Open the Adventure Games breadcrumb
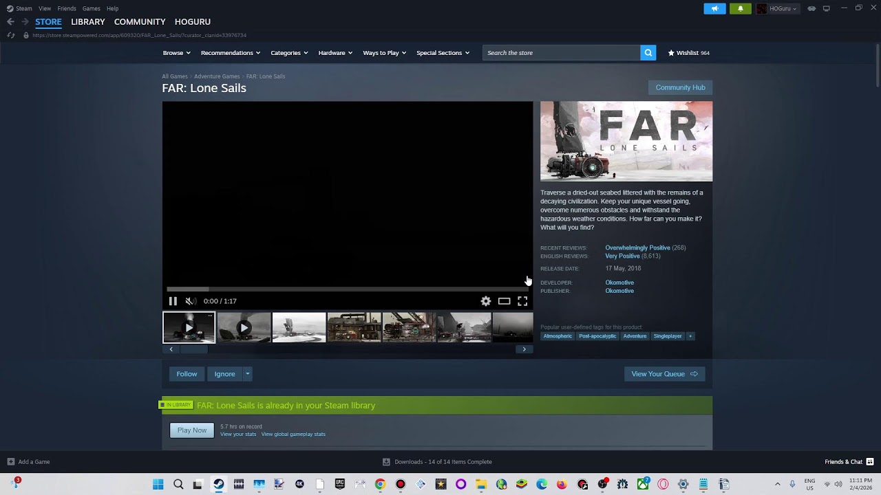Image resolution: width=881 pixels, height=495 pixels. click(x=217, y=76)
